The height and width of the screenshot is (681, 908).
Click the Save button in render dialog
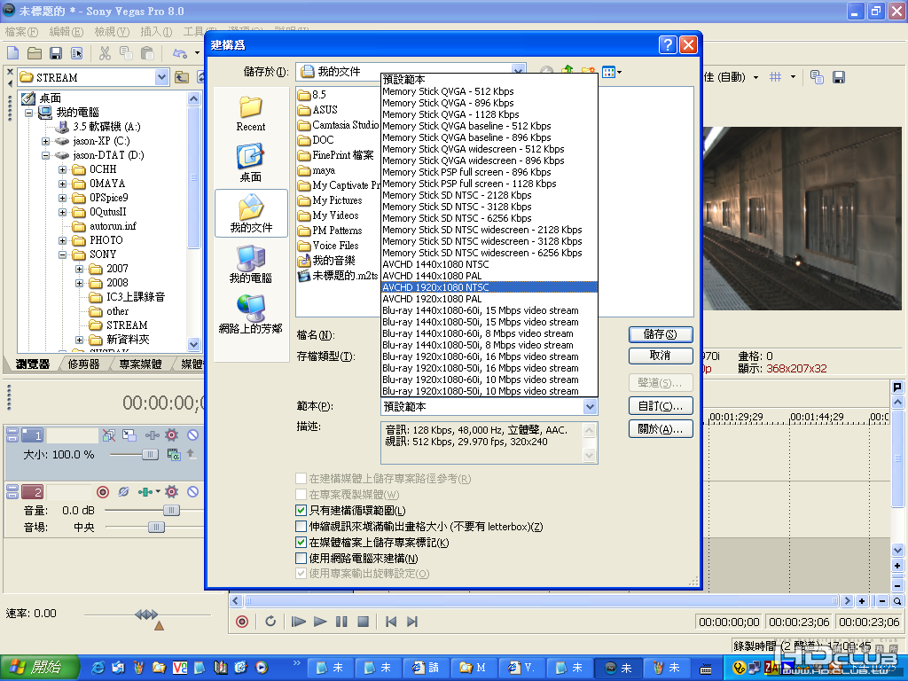[660, 334]
